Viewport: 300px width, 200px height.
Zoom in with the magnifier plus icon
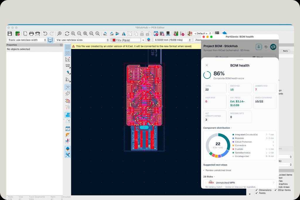pos(73,33)
